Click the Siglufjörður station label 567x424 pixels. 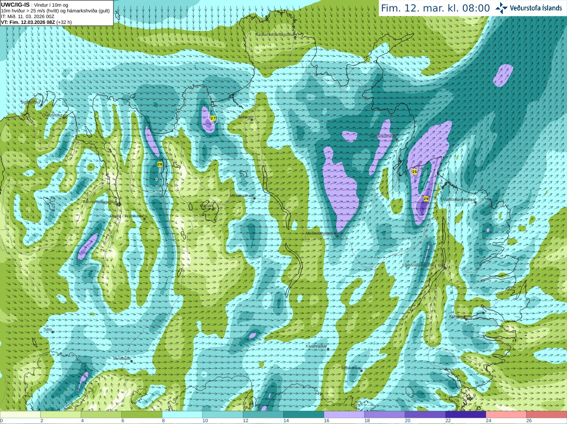point(31,102)
